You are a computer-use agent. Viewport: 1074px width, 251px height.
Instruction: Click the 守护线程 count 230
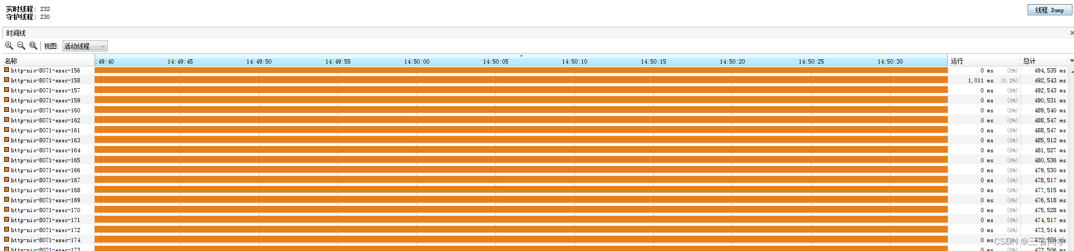[x=45, y=17]
